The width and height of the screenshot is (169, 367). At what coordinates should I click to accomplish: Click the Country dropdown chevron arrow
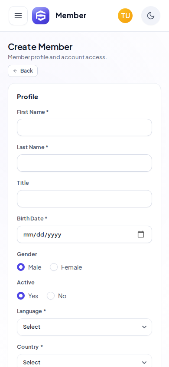click(x=144, y=363)
